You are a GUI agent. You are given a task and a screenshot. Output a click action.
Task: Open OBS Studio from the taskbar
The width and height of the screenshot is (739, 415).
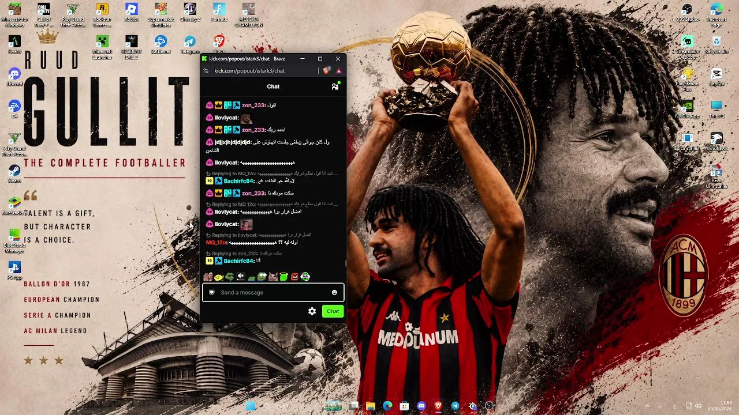click(x=489, y=406)
